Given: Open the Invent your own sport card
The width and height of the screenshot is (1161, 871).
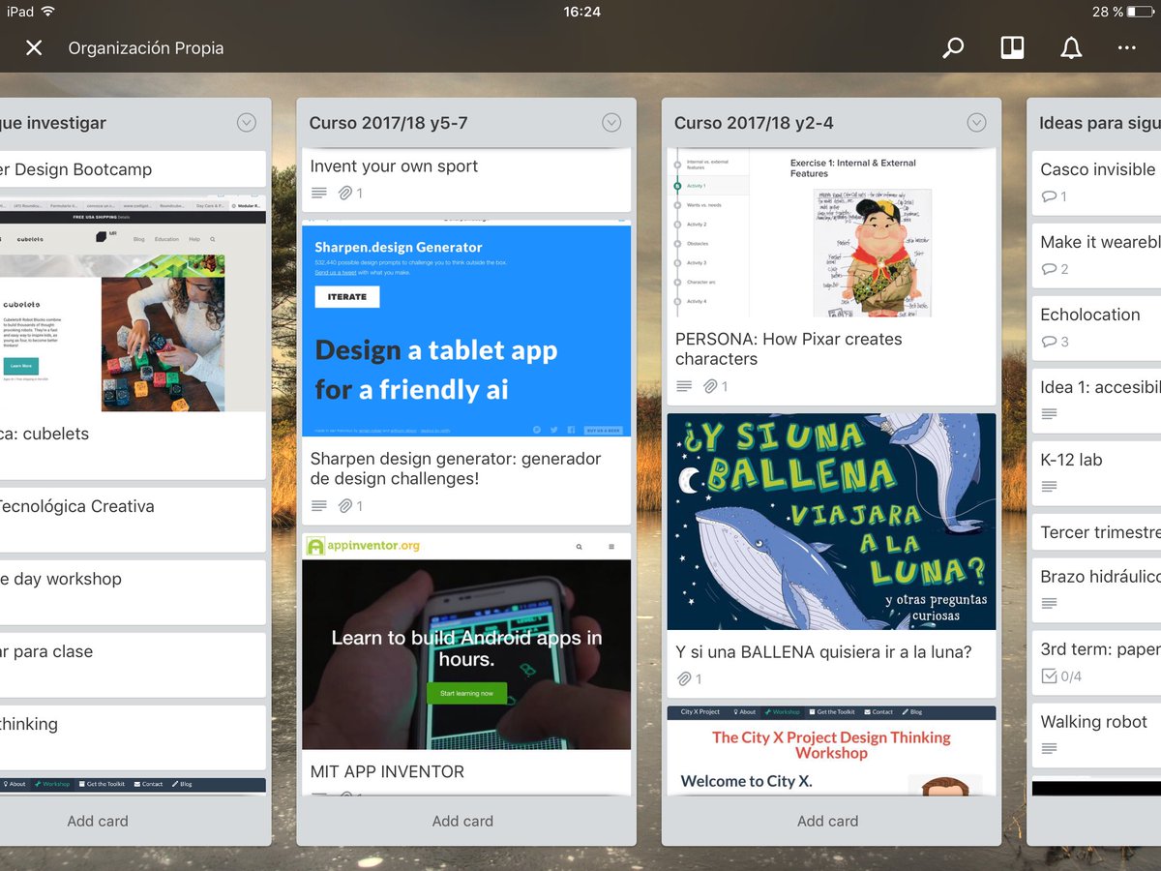Looking at the screenshot, I should point(466,179).
